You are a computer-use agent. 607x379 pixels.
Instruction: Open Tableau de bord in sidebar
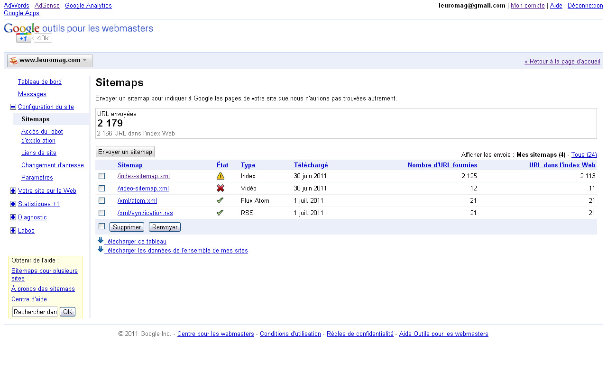coord(40,82)
